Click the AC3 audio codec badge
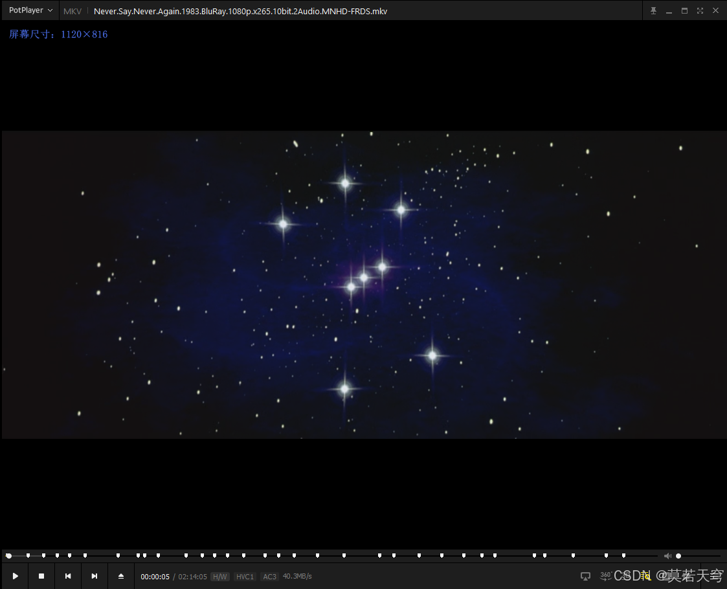The image size is (727, 589). 269,577
